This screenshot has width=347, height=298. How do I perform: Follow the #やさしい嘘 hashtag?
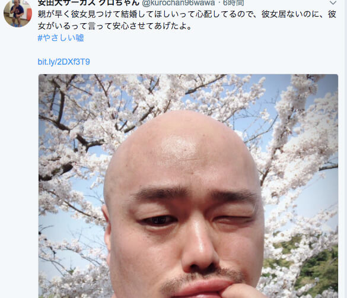(x=61, y=38)
